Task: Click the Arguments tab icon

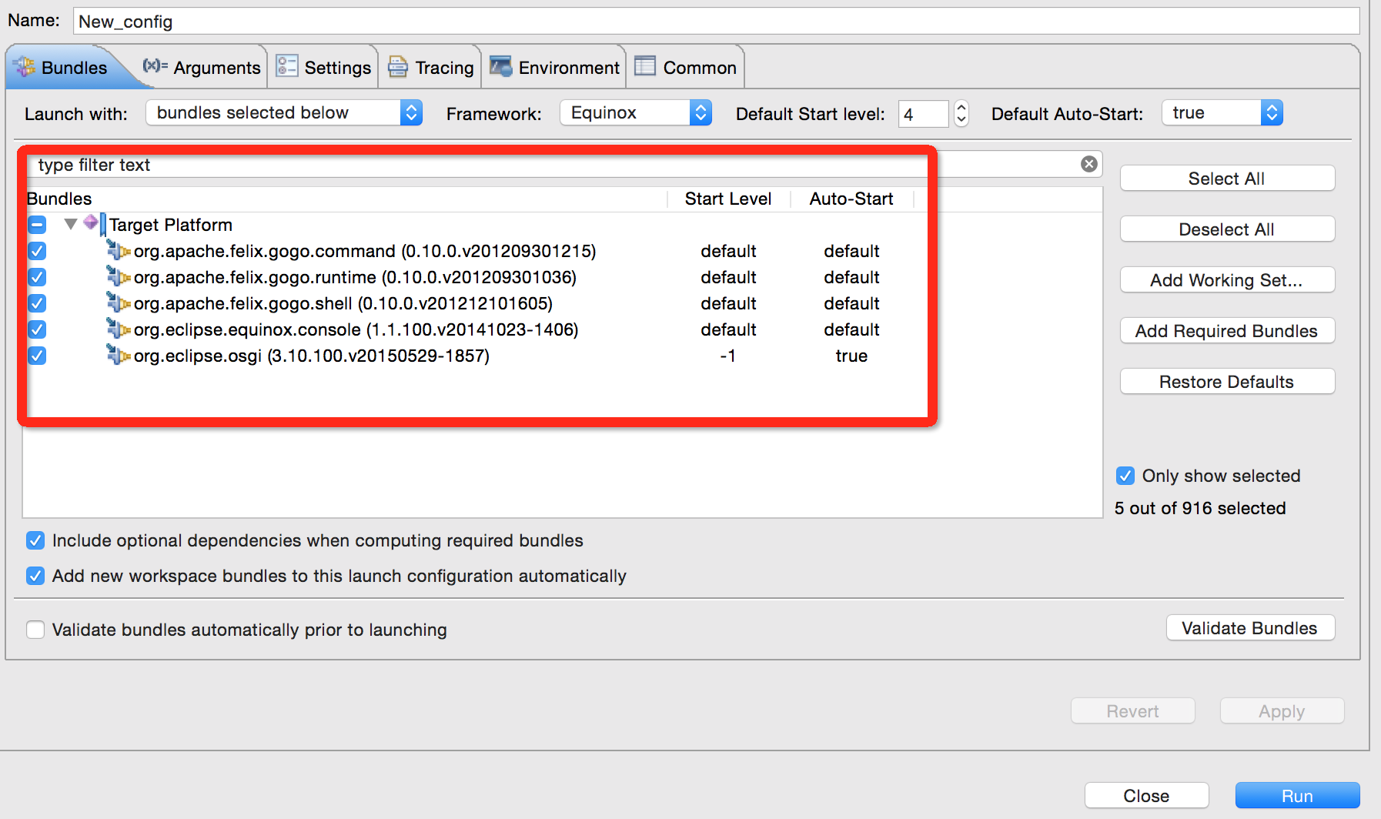Action: 155,66
